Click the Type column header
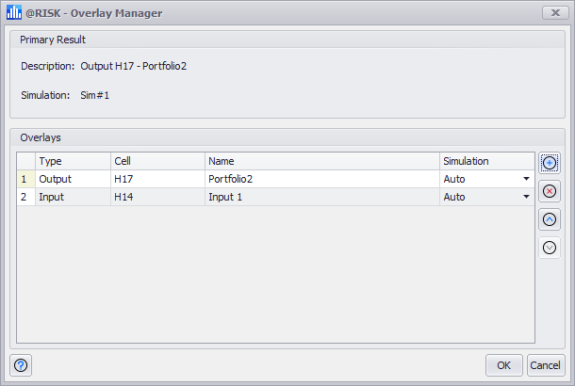The image size is (575, 386). [x=72, y=161]
